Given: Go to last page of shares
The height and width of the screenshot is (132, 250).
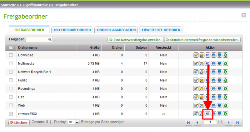Looking at the screenshot, I should [x=237, y=122].
